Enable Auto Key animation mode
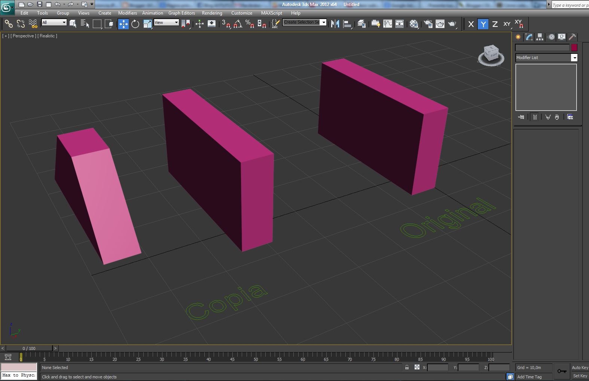The image size is (589, 381). pos(579,368)
